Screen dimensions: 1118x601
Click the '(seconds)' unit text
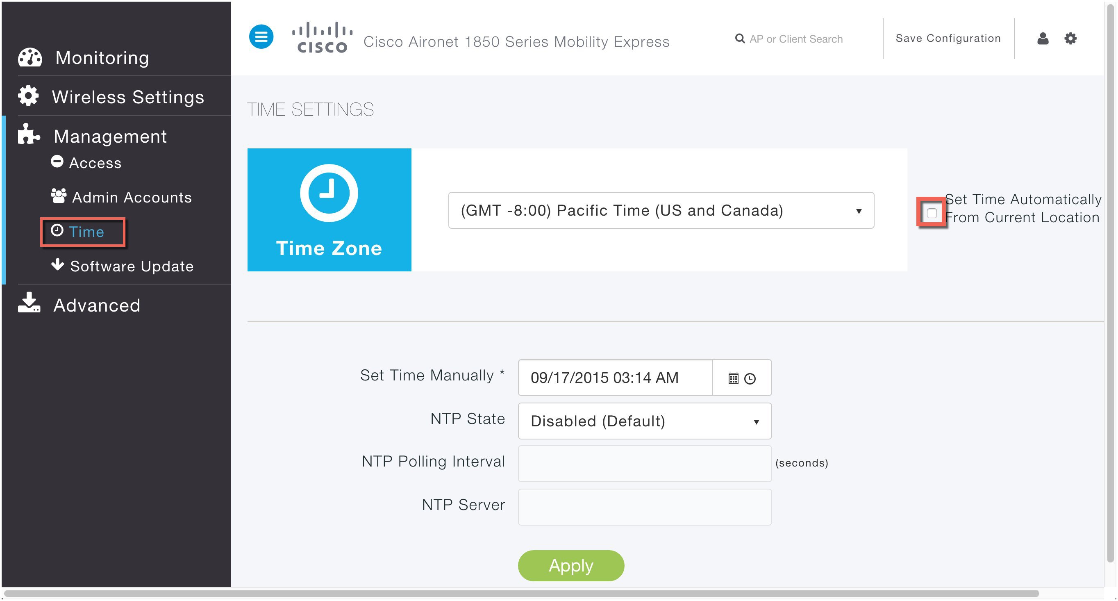tap(801, 463)
